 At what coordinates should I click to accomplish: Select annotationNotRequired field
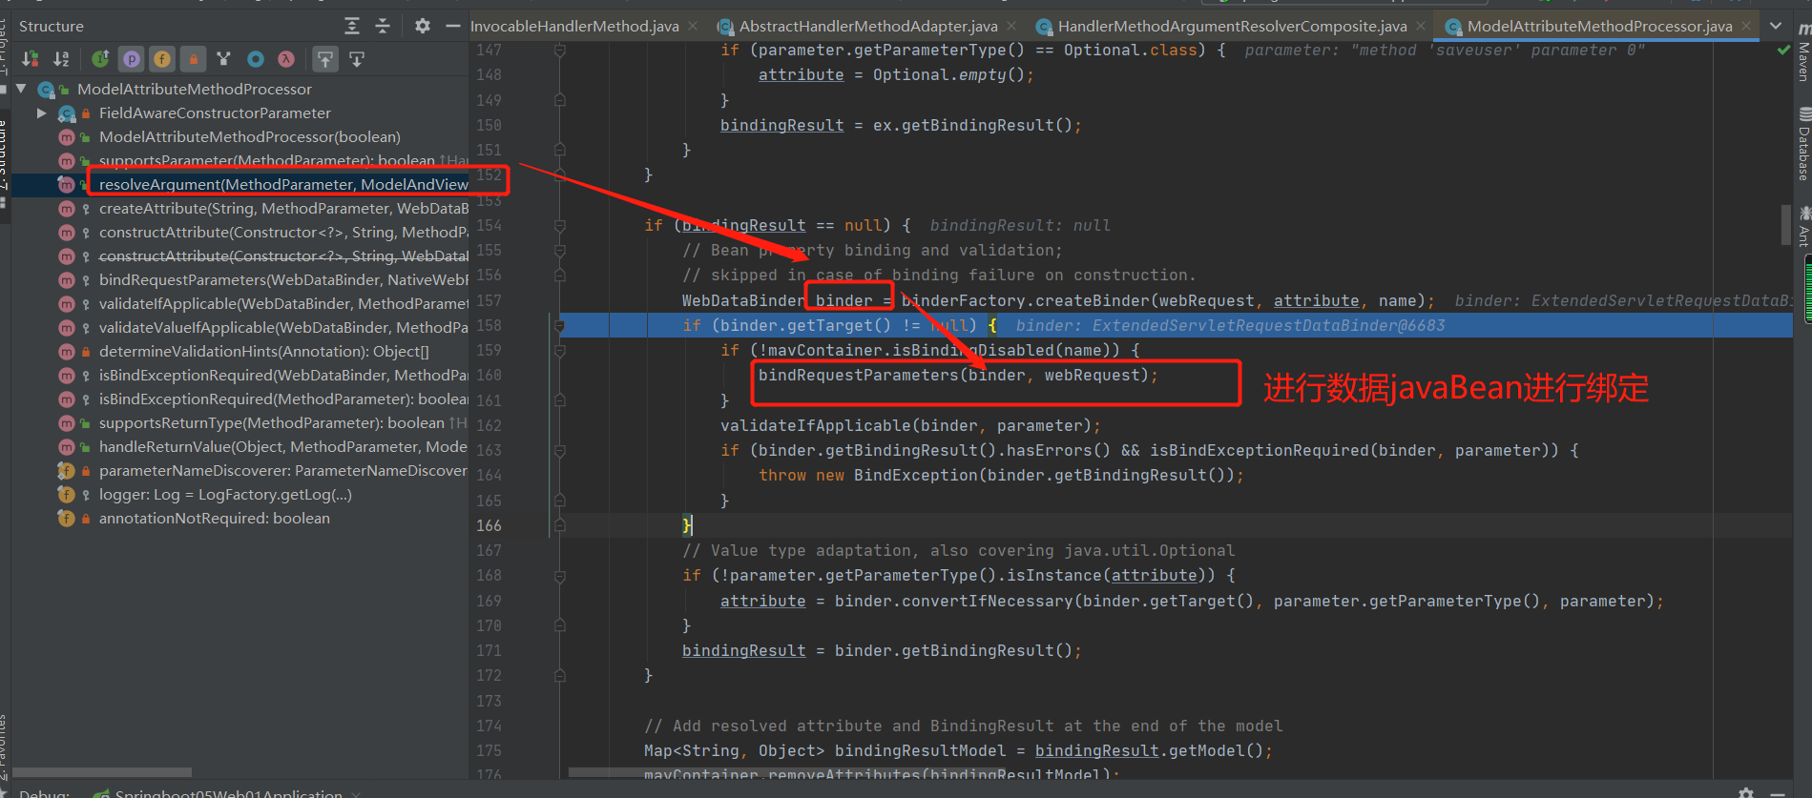[215, 518]
